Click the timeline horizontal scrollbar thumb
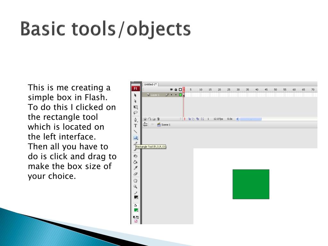Screen dimensions: 328x246 pos(250,119)
